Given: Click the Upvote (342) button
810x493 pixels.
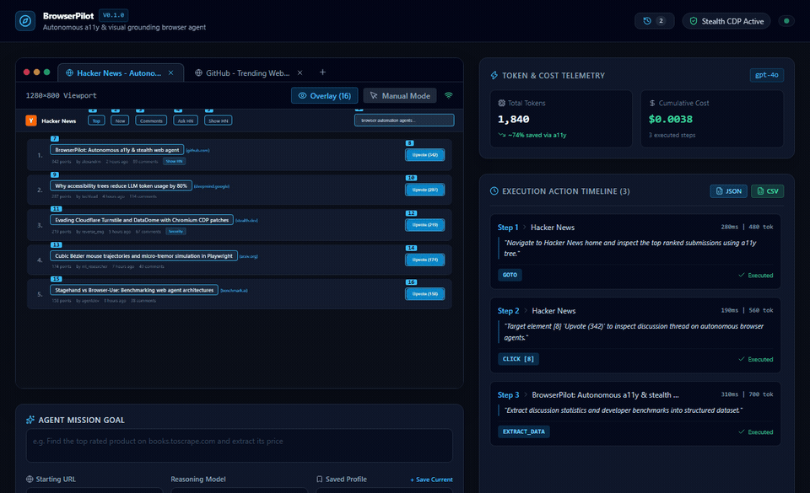Looking at the screenshot, I should [424, 155].
